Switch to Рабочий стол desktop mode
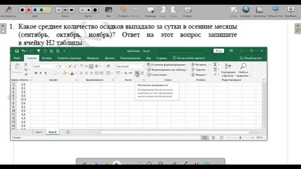 click(x=275, y=9)
